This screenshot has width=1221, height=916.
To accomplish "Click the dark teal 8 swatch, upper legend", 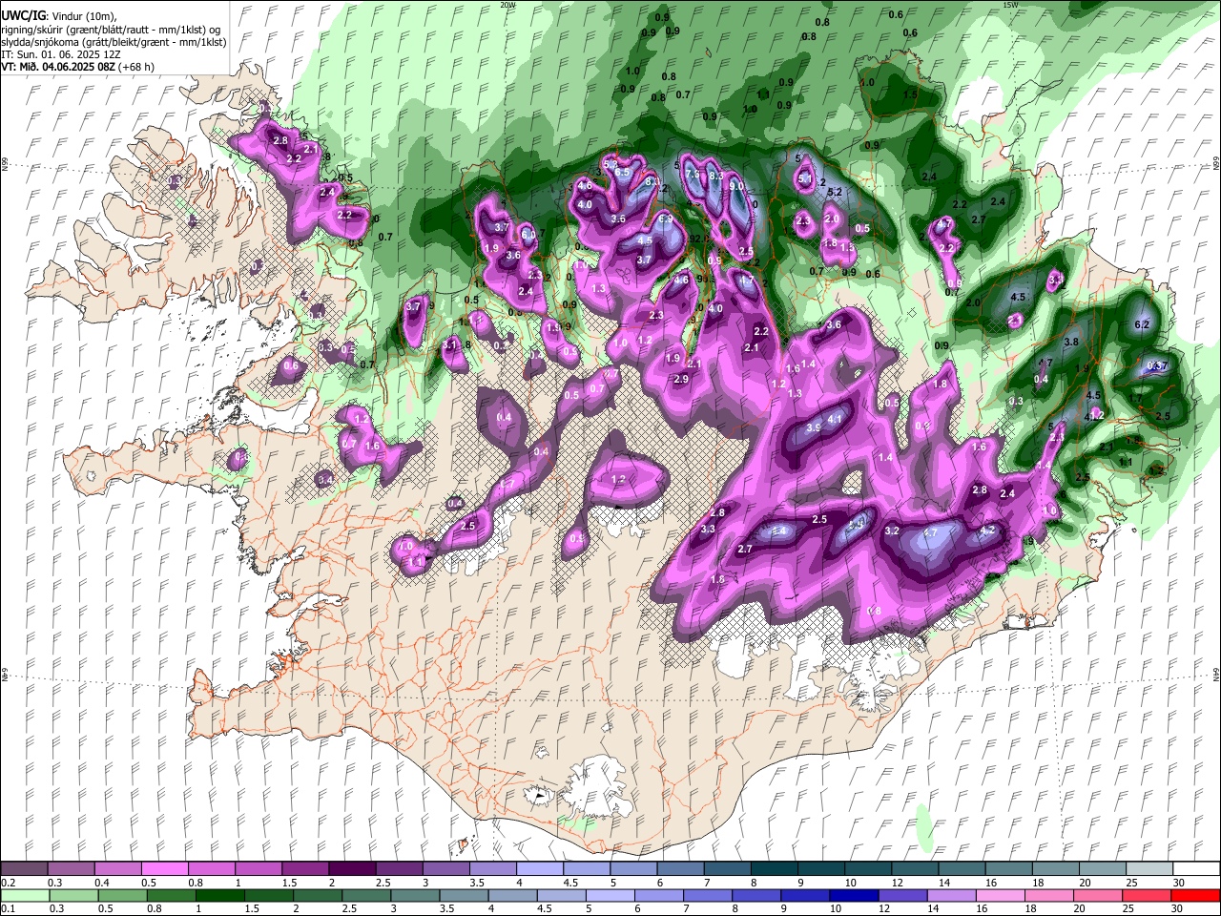I will point(773,869).
